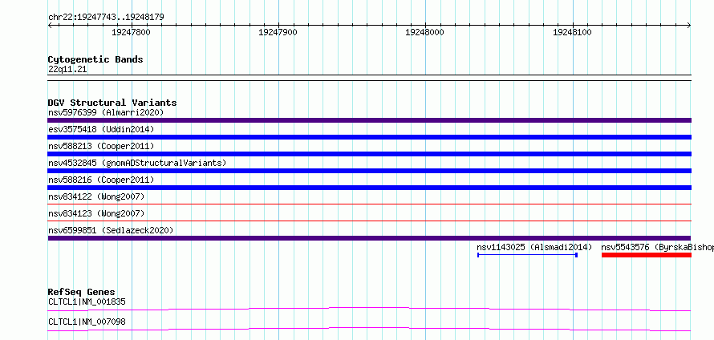This screenshot has height=340, width=714.
Task: Click variant label nsv834122 (Wong2007)
Action: pos(96,196)
